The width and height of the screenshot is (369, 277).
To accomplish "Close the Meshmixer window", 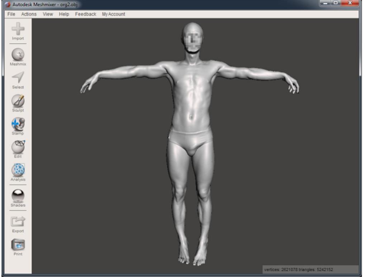I will coord(350,3).
